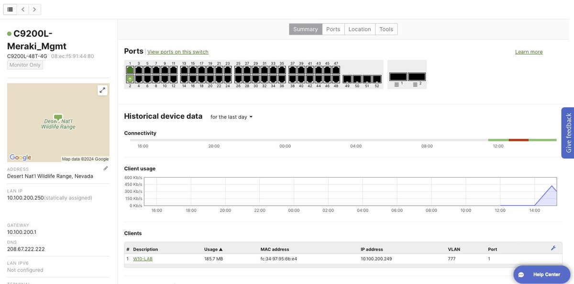Select SFP port 50 icon
This screenshot has height=284, width=574.
point(357,79)
